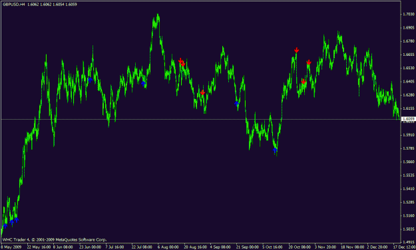This screenshot has width=416, height=250.
Task: Click the 1.5160 price scale label
Action: tap(409, 215)
